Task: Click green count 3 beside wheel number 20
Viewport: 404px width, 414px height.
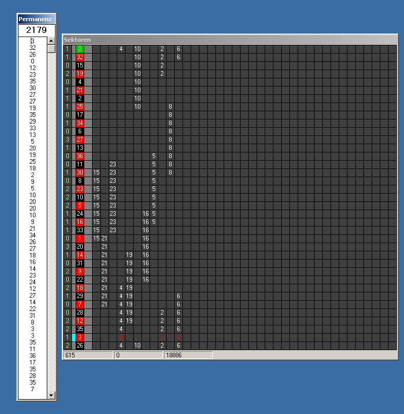Action: point(67,247)
